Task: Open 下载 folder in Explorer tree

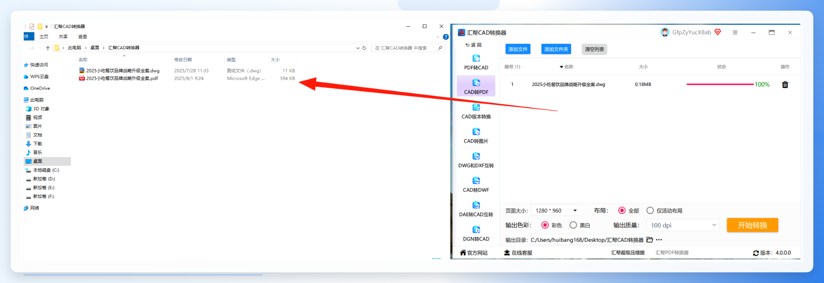Action: click(34, 144)
